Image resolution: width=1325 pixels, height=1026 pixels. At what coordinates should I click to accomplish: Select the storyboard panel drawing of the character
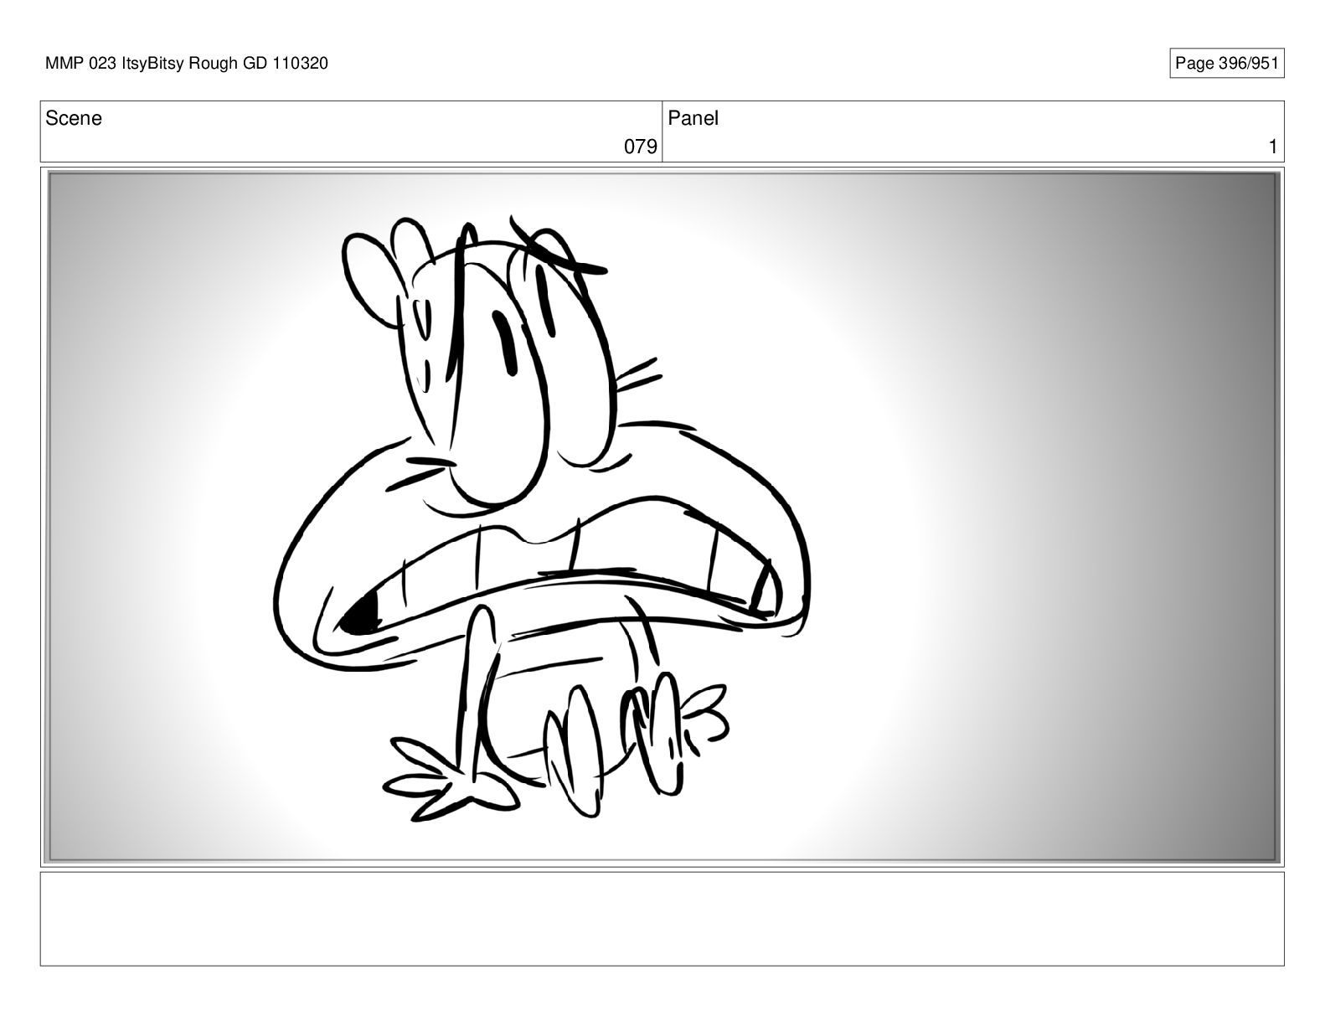(x=662, y=516)
